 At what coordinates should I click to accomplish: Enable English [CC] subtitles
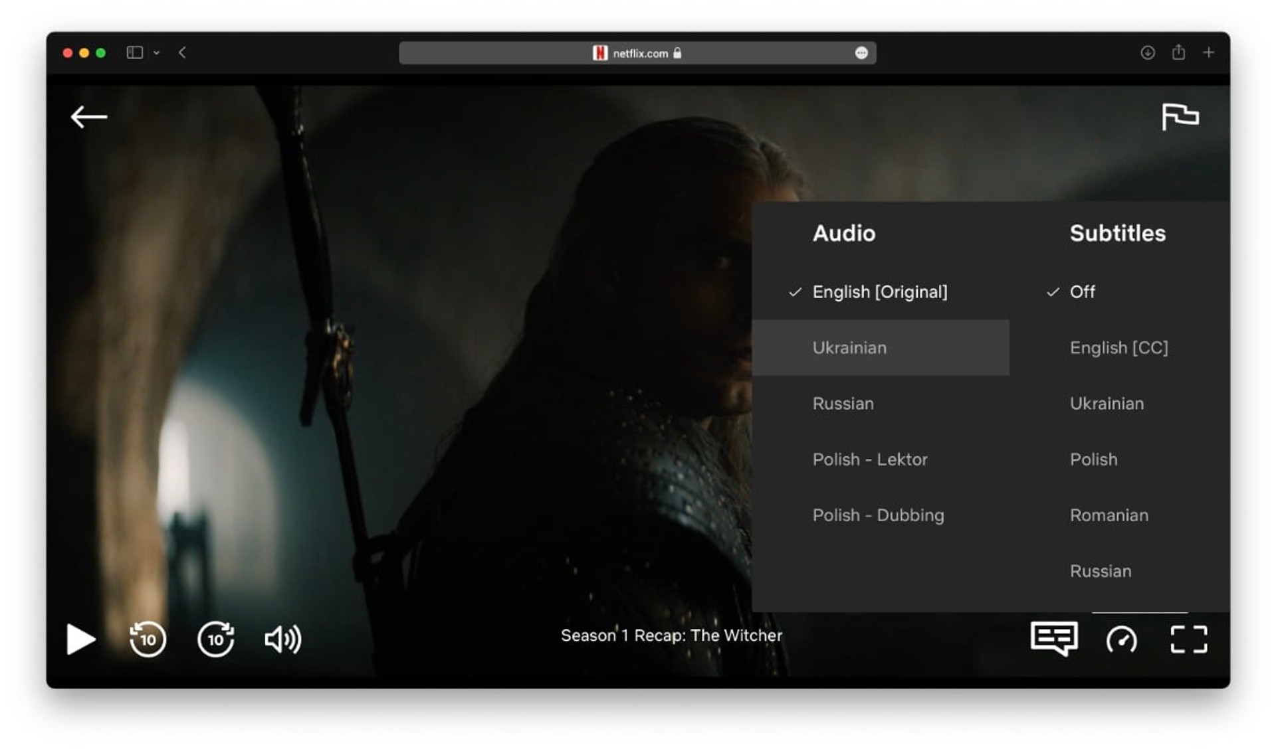click(1120, 347)
